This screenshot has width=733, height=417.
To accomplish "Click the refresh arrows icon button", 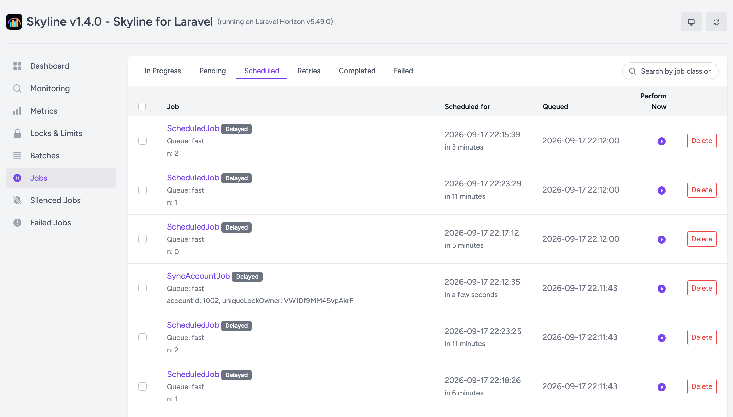I will (716, 22).
